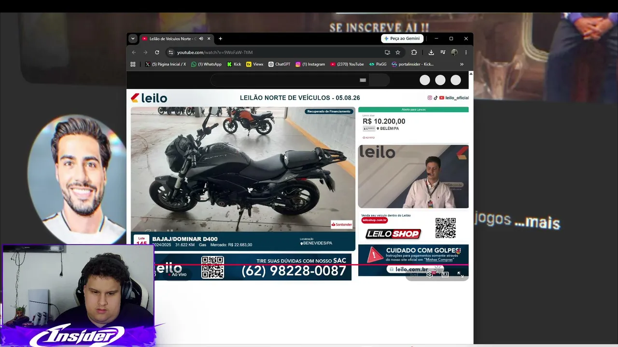Go back to the previous page
Image resolution: width=618 pixels, height=347 pixels.
coord(134,52)
